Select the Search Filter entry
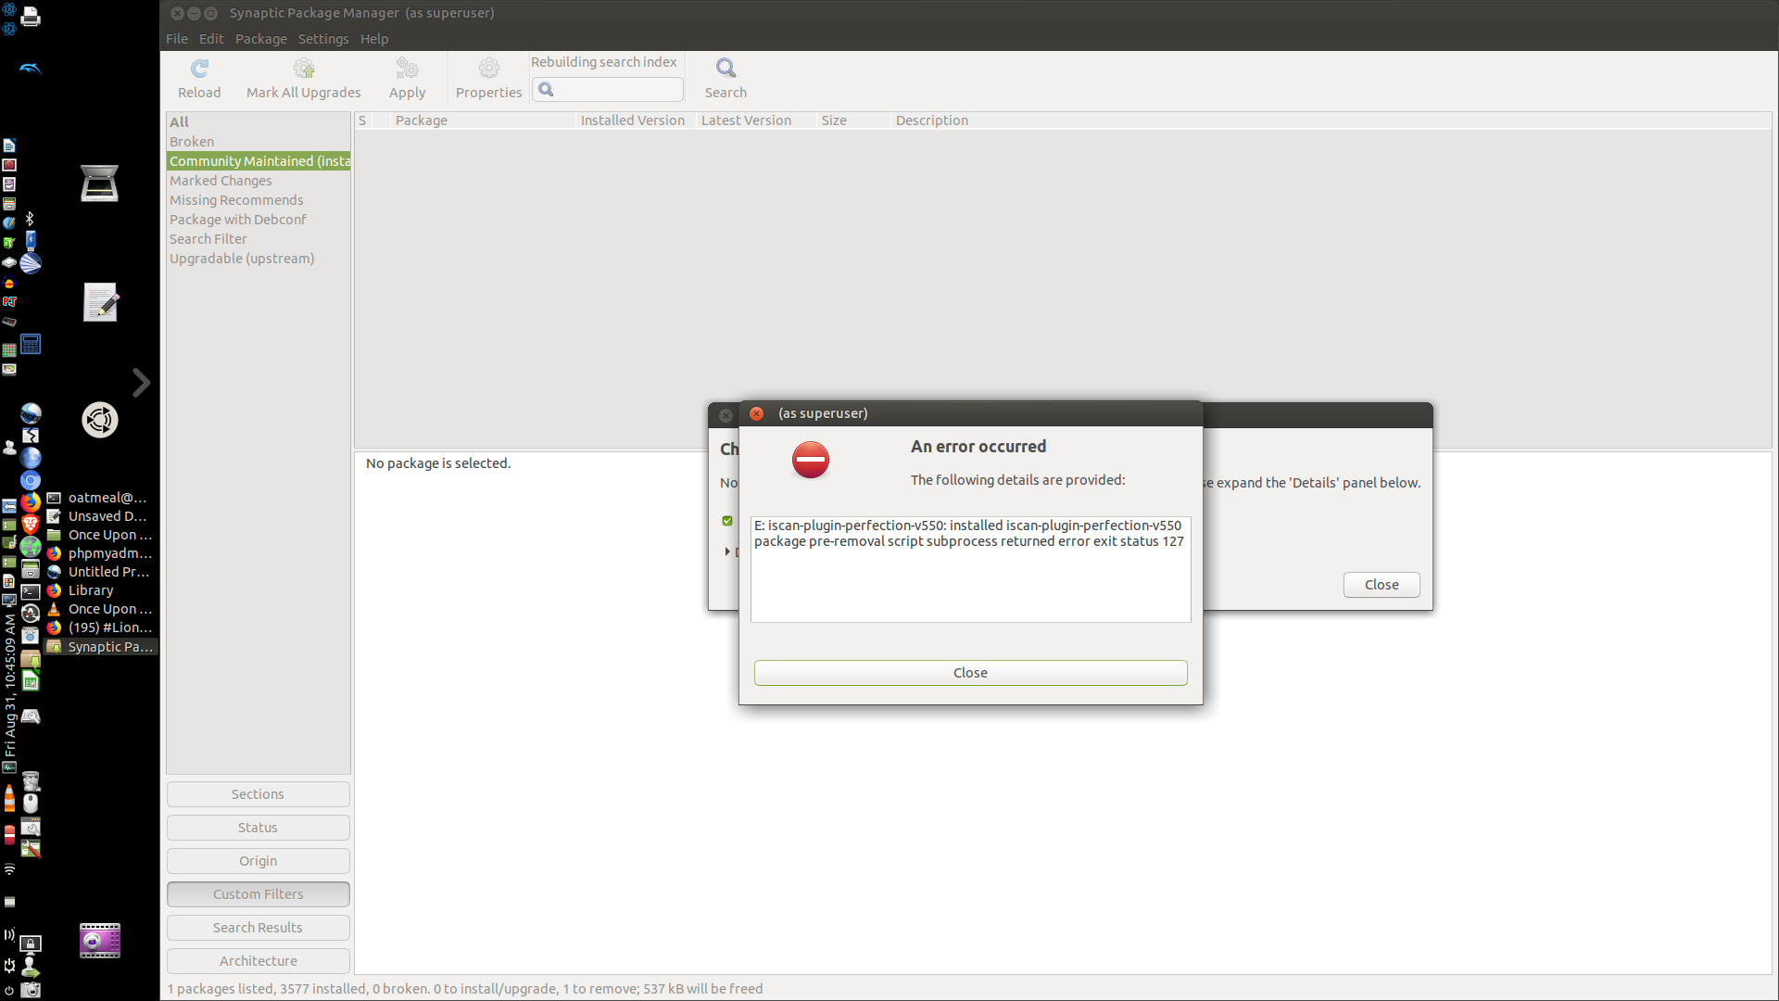This screenshot has width=1779, height=1001. (x=259, y=239)
